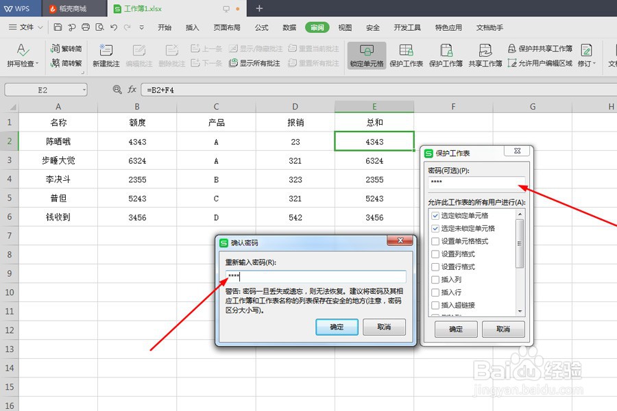This screenshot has height=411, width=617.
Task: Click 取消 in 保护工作表 dialog
Action: click(x=503, y=329)
